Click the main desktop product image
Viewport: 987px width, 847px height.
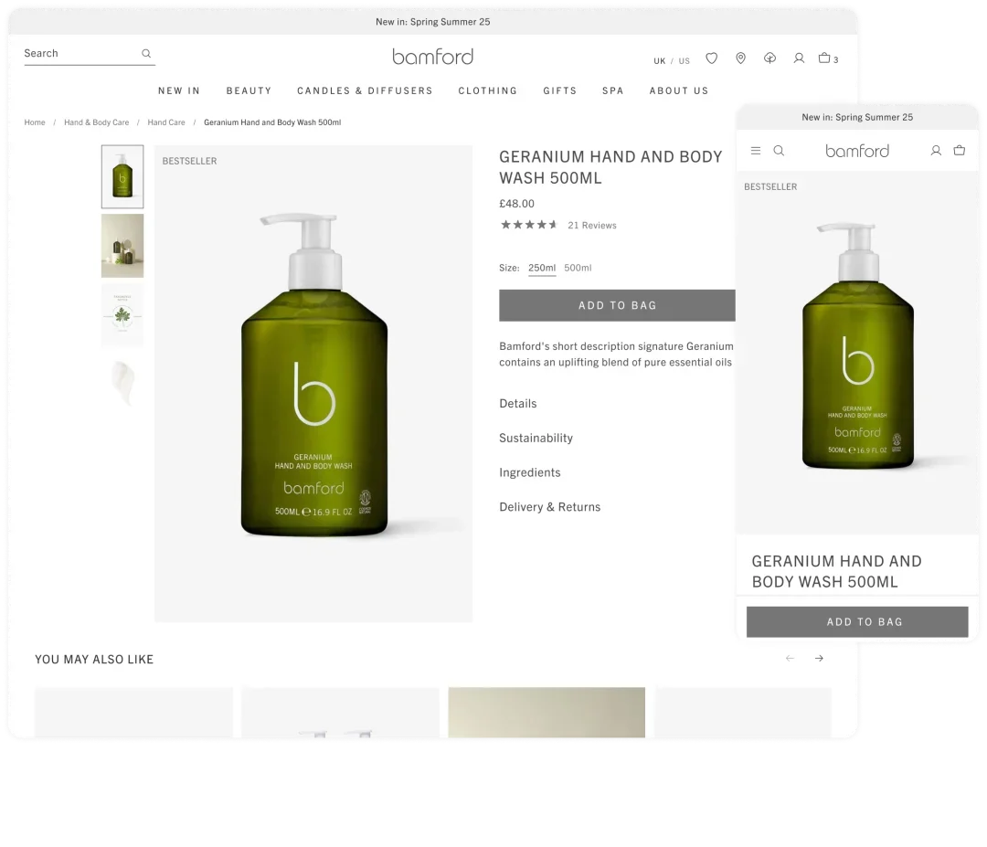(x=313, y=384)
